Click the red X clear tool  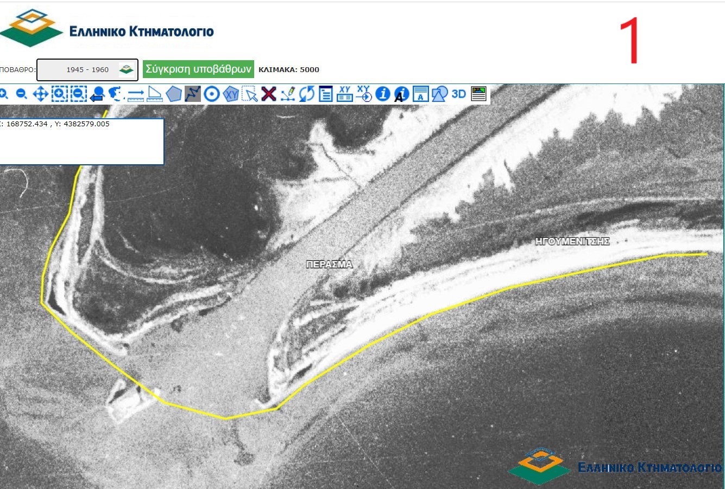tap(269, 94)
